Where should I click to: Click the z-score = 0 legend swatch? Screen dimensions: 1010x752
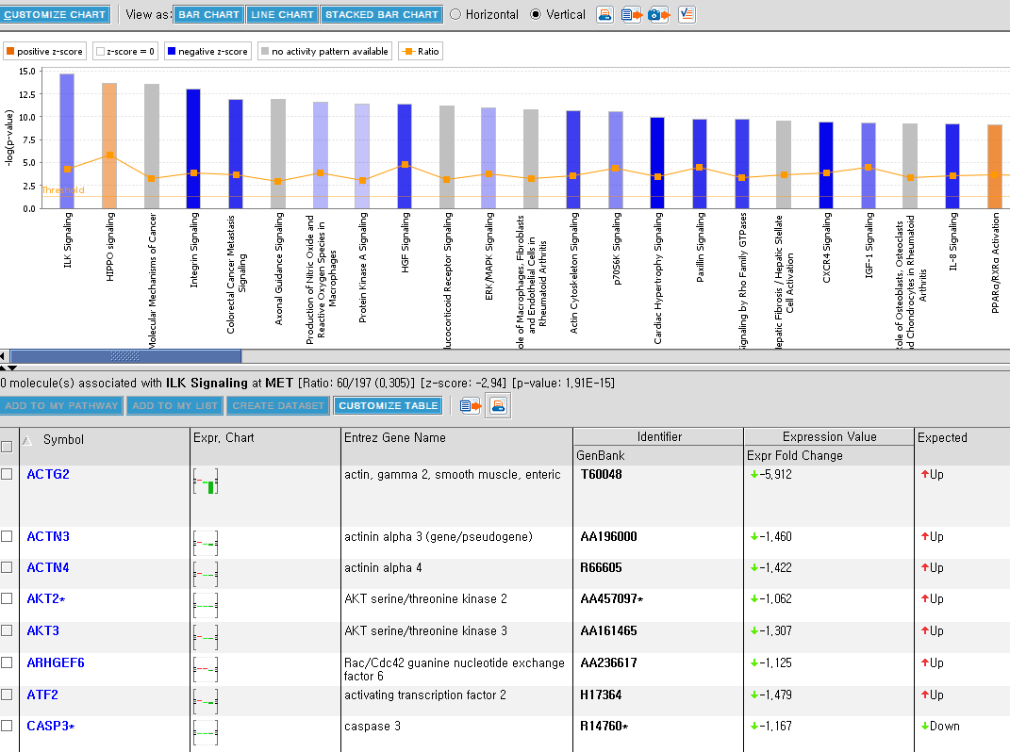pyautogui.click(x=100, y=52)
